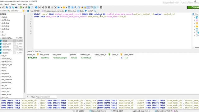Jump to first row icon
This screenshot has width=199, height=112.
click(x=39, y=7)
